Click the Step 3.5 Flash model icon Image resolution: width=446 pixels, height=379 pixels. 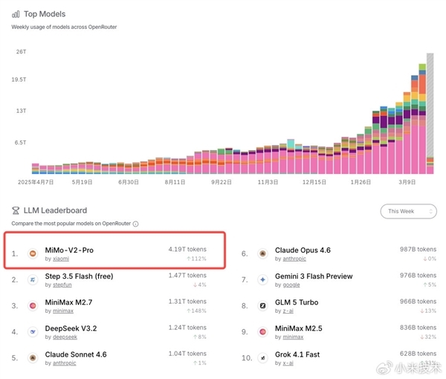pos(33,280)
